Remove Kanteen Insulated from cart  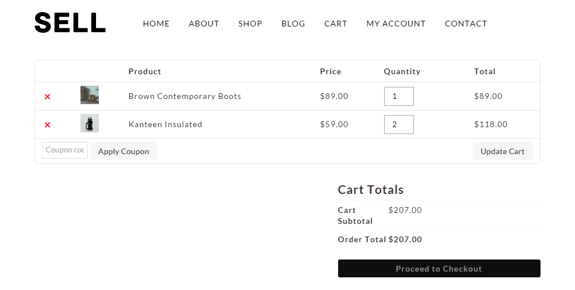point(48,125)
